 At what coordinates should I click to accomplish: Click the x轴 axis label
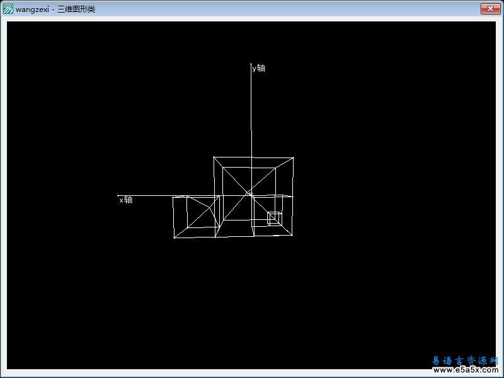click(x=126, y=200)
